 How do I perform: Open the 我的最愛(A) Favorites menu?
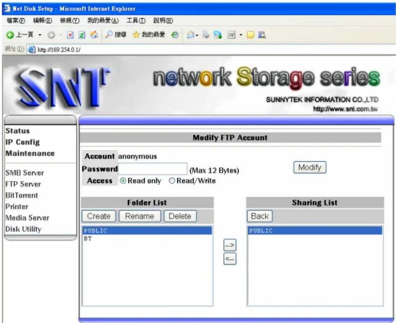coord(103,21)
